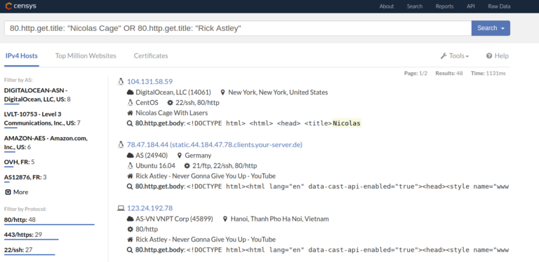Select the highlighted Nicolas title text
The height and width of the screenshot is (262, 539).
click(347, 123)
